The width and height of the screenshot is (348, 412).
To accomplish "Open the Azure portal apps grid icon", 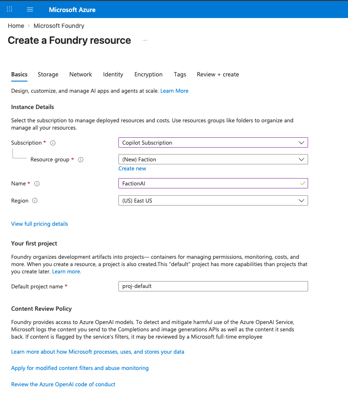I will (x=9, y=9).
